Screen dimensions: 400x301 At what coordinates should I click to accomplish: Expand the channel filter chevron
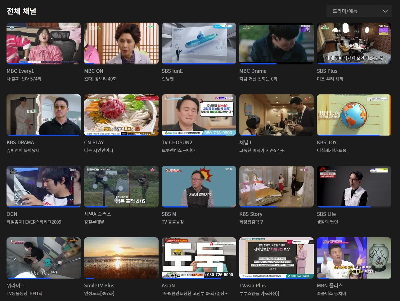point(385,11)
